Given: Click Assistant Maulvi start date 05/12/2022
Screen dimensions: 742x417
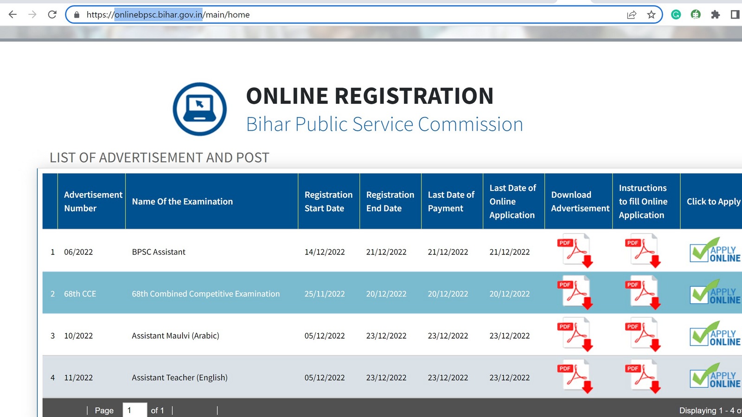Looking at the screenshot, I should point(325,336).
